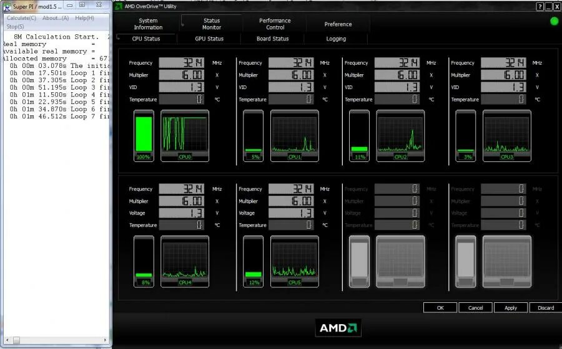Viewport: 562px width, 349px height.
Task: Click the CPU5 usage graph
Action: click(x=294, y=261)
